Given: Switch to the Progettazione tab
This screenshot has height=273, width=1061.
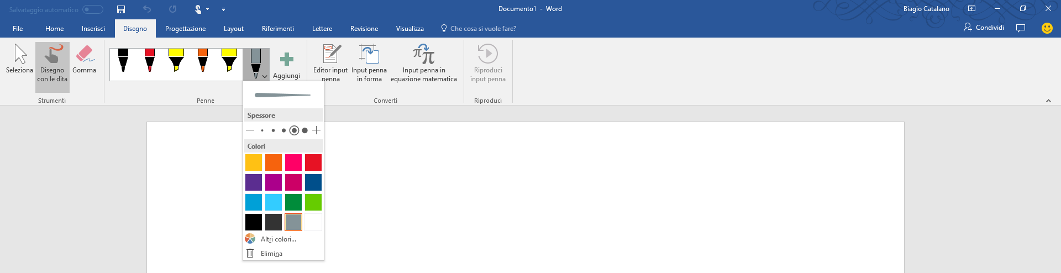Looking at the screenshot, I should (185, 29).
